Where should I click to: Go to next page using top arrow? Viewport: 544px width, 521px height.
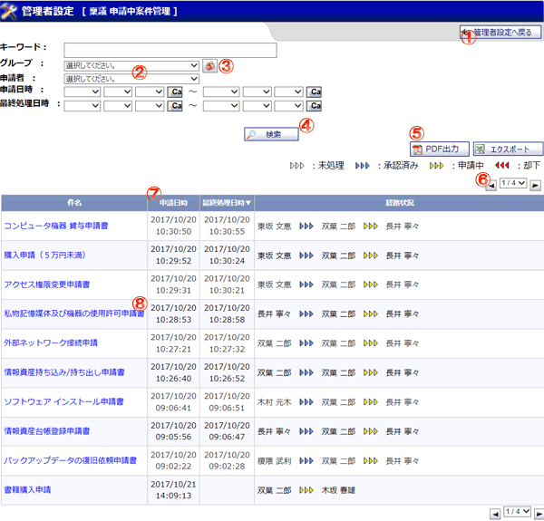535,186
